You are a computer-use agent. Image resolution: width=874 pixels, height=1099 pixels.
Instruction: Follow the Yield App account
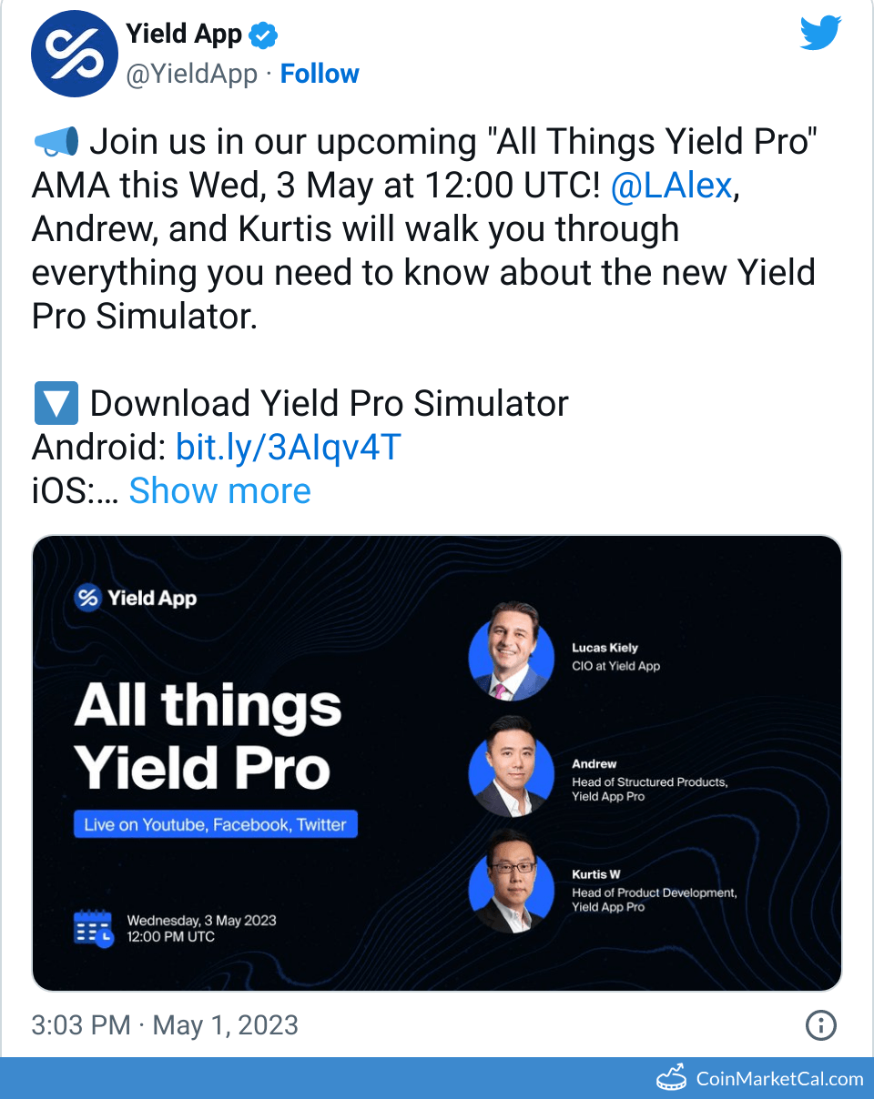(x=320, y=74)
